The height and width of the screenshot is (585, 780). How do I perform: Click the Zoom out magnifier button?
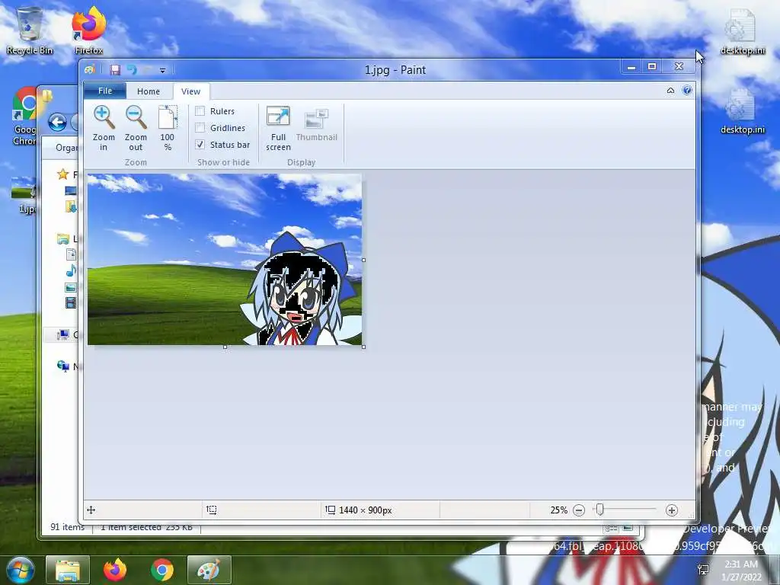coord(136,128)
